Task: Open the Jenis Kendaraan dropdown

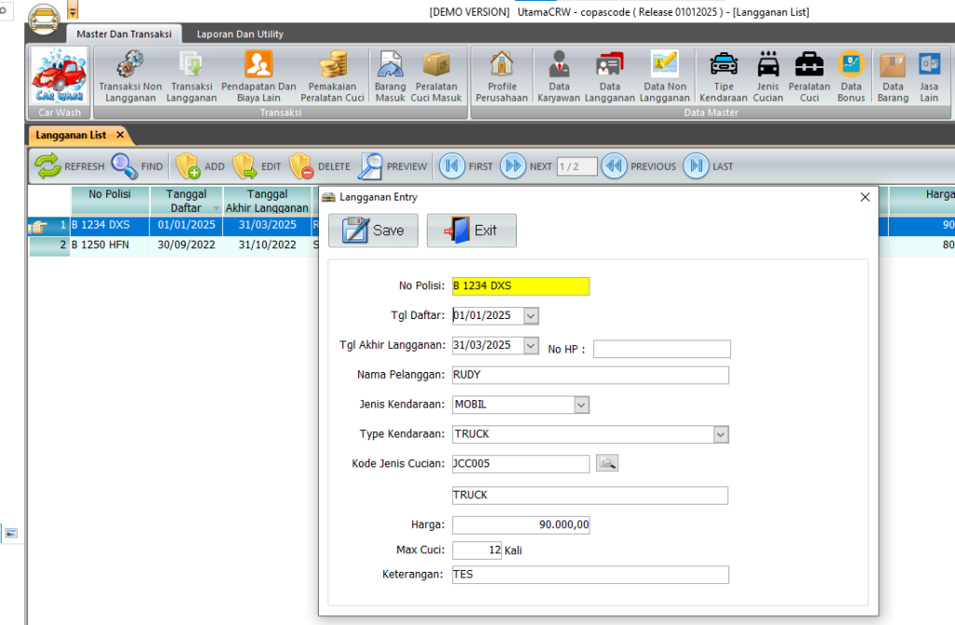Action: 581,405
